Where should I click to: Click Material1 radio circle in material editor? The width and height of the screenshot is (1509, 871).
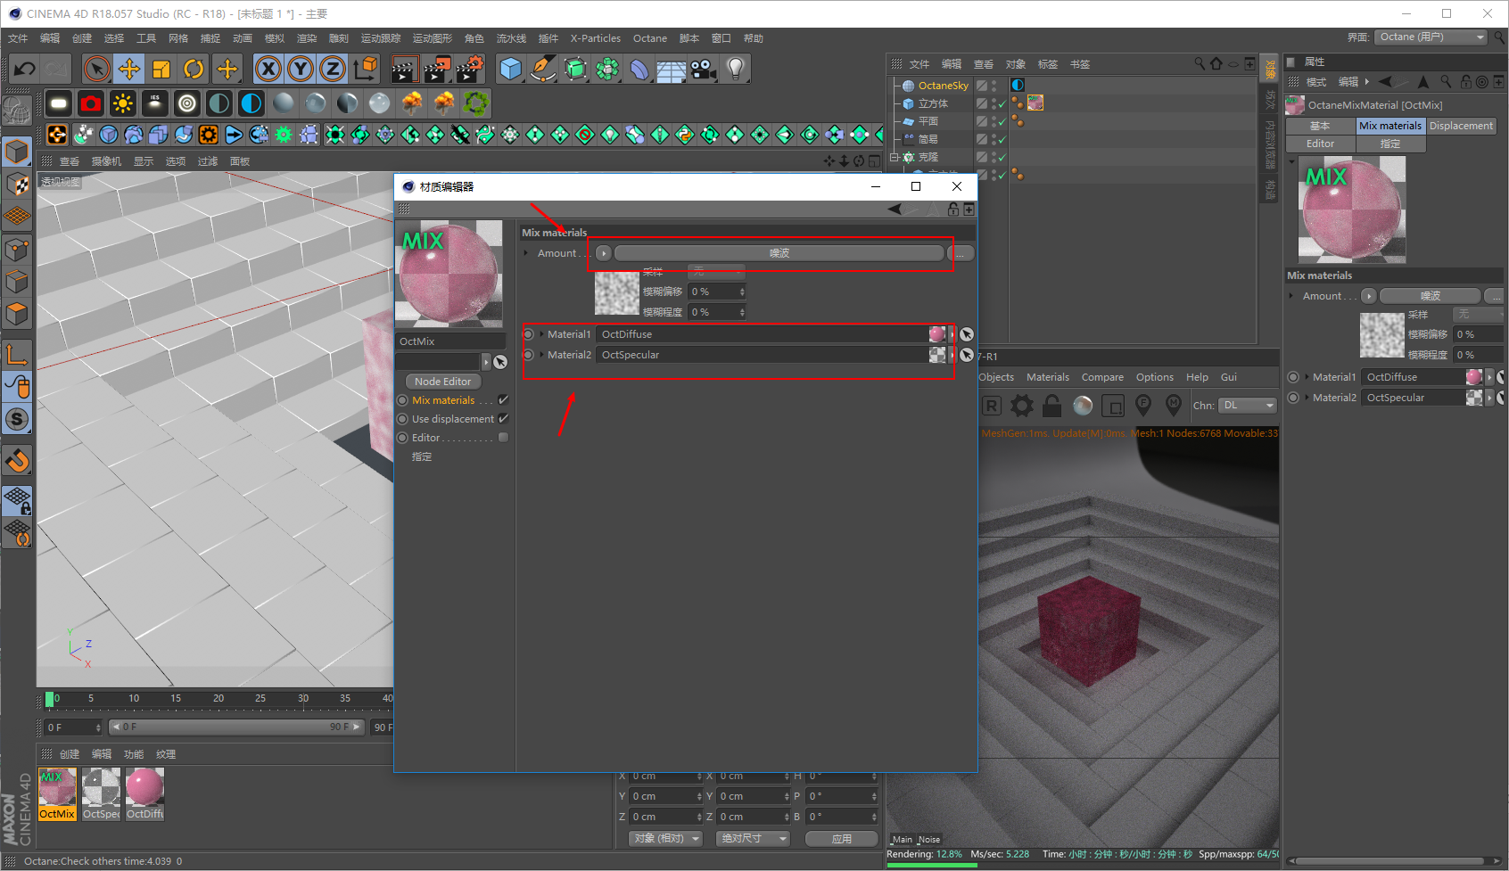click(529, 334)
